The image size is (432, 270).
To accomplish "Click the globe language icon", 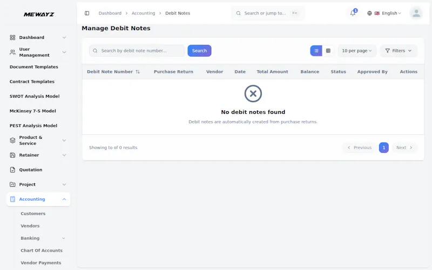I will pos(369,13).
